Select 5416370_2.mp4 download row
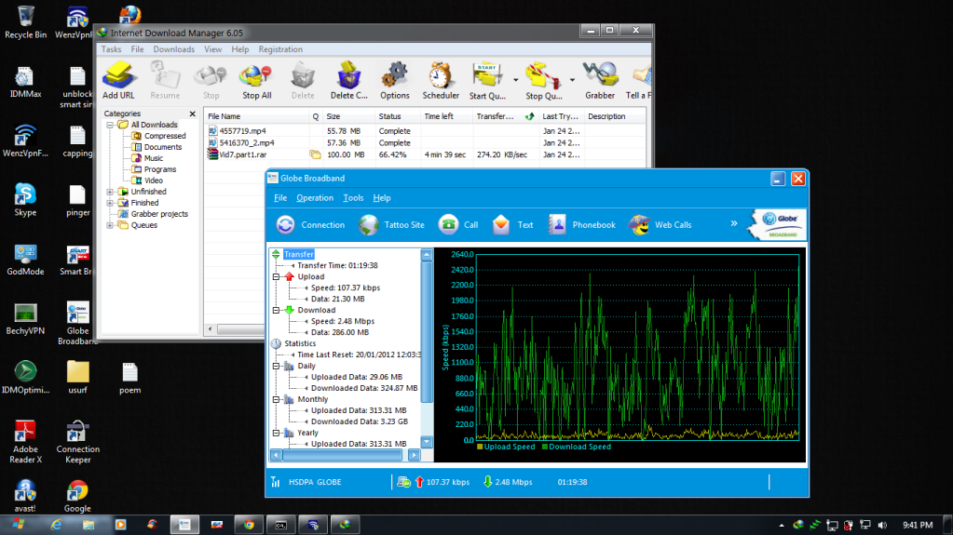The height and width of the screenshot is (535, 953). [426, 142]
